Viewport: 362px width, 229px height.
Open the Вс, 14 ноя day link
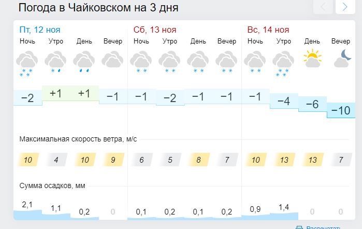tap(268, 30)
